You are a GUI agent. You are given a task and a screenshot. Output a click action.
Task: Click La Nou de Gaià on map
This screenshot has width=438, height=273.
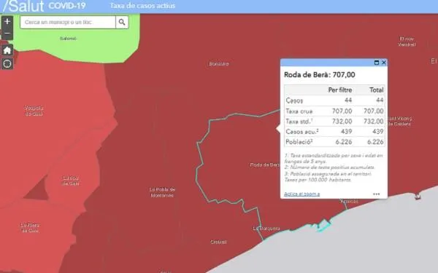click(x=70, y=181)
